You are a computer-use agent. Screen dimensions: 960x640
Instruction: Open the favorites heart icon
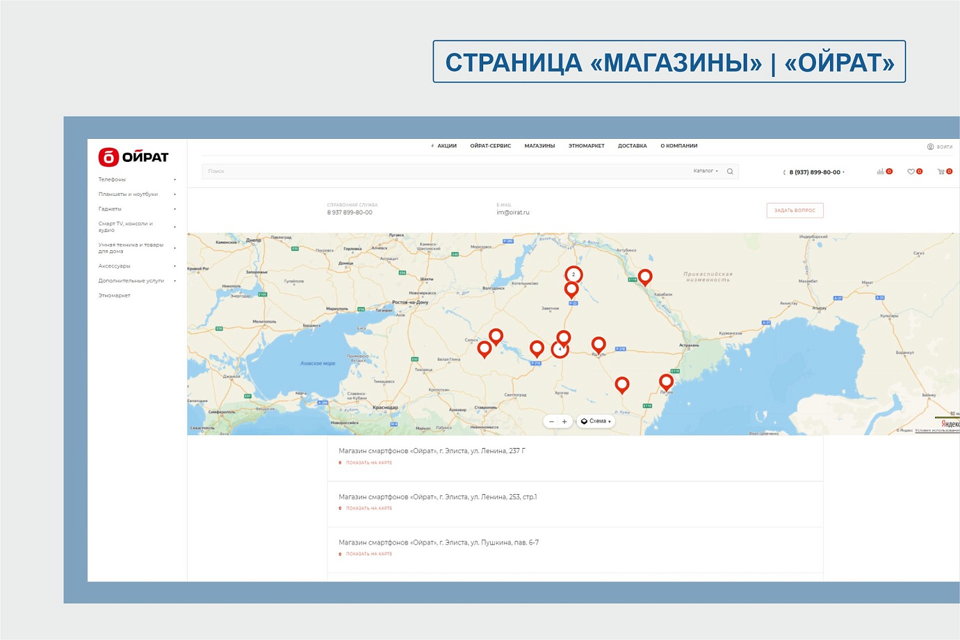pos(911,172)
